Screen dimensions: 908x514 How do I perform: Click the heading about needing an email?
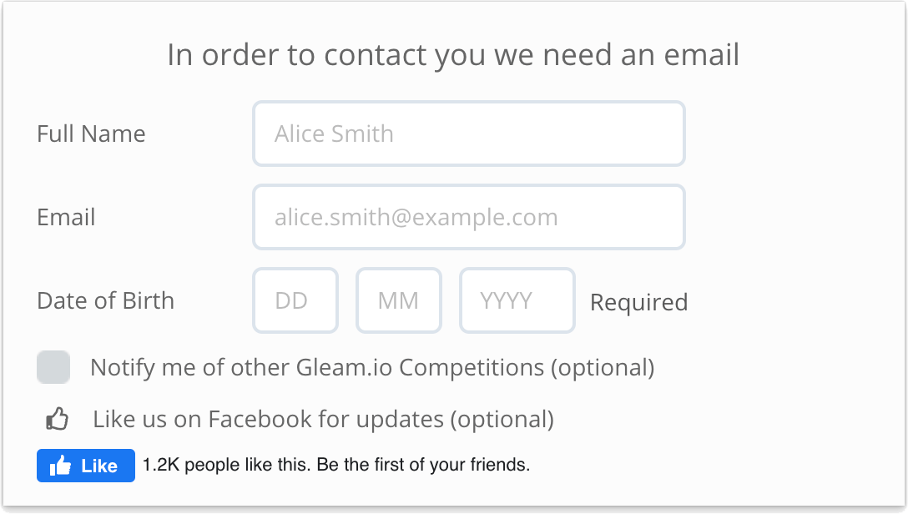point(454,54)
